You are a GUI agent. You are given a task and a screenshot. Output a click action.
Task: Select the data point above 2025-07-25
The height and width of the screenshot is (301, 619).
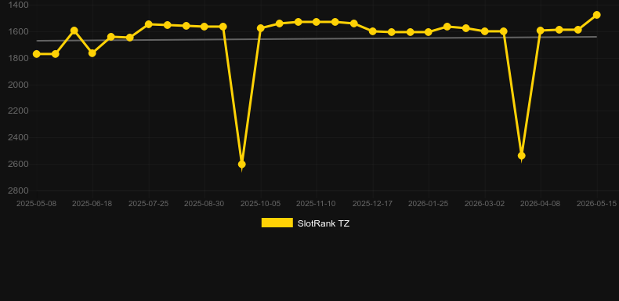click(x=148, y=24)
